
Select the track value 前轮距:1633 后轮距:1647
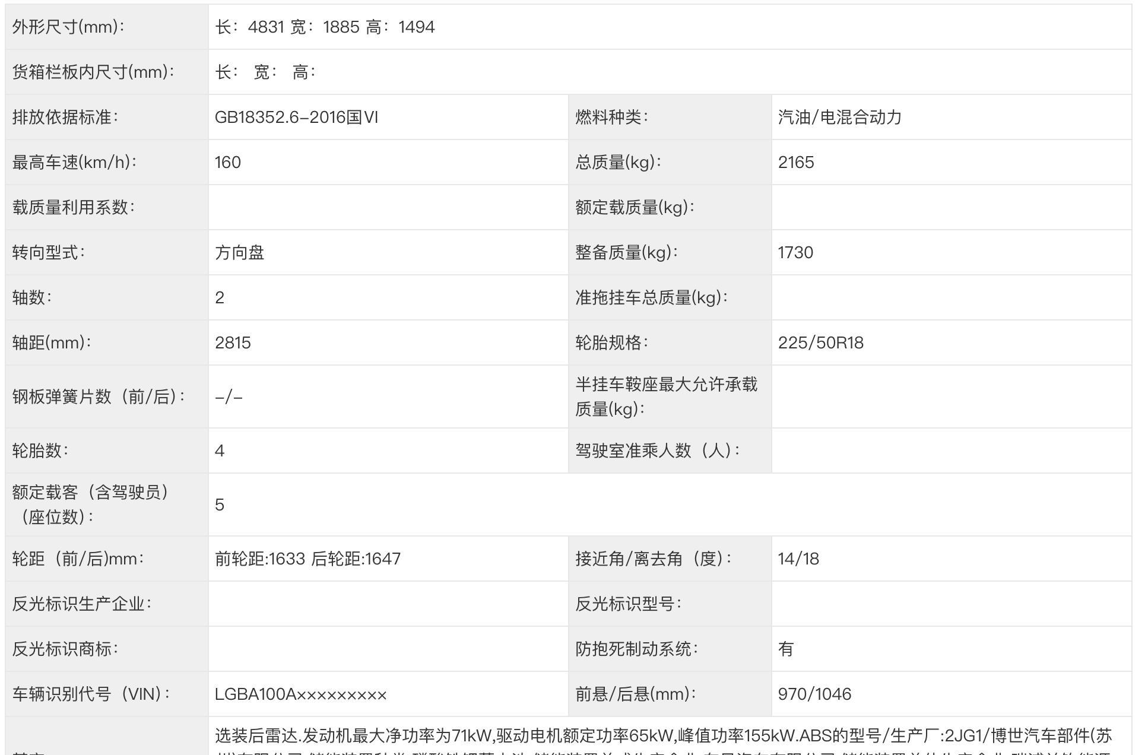[x=307, y=559]
